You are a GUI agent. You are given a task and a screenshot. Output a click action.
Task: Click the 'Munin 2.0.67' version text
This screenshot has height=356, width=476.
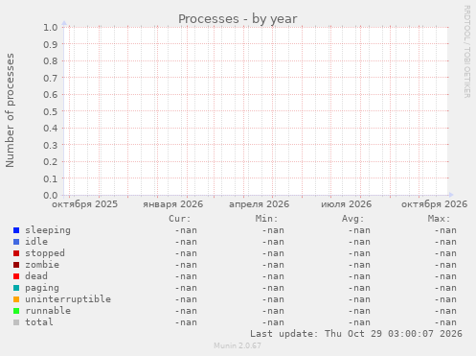(238, 345)
